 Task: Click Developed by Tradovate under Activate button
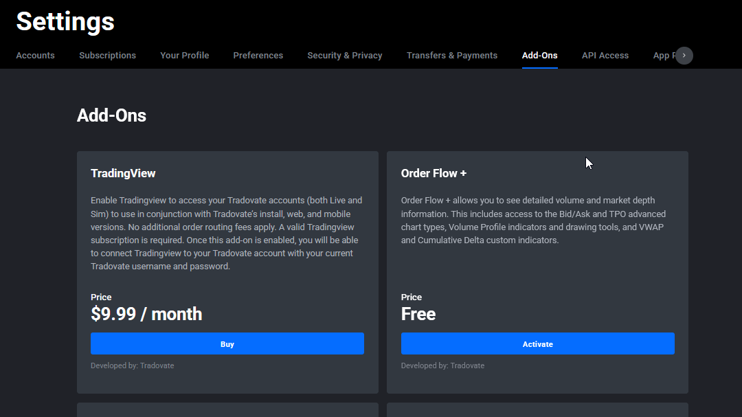point(442,365)
